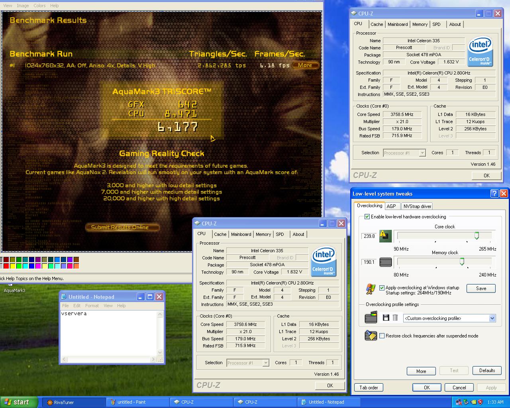Switch to Untitled - Notepad taskbar button
Image resolution: width=510 pixels, height=408 pixels.
(329, 402)
